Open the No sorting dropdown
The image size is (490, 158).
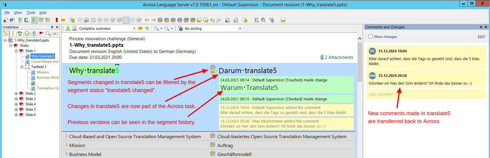(240, 28)
